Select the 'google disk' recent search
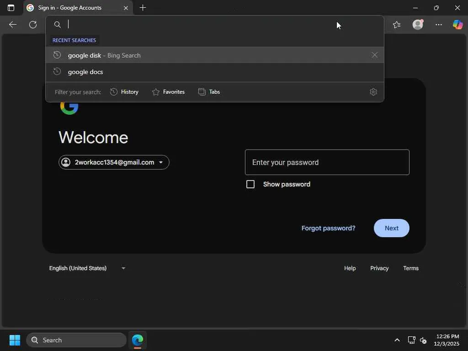This screenshot has width=468, height=351. click(215, 55)
